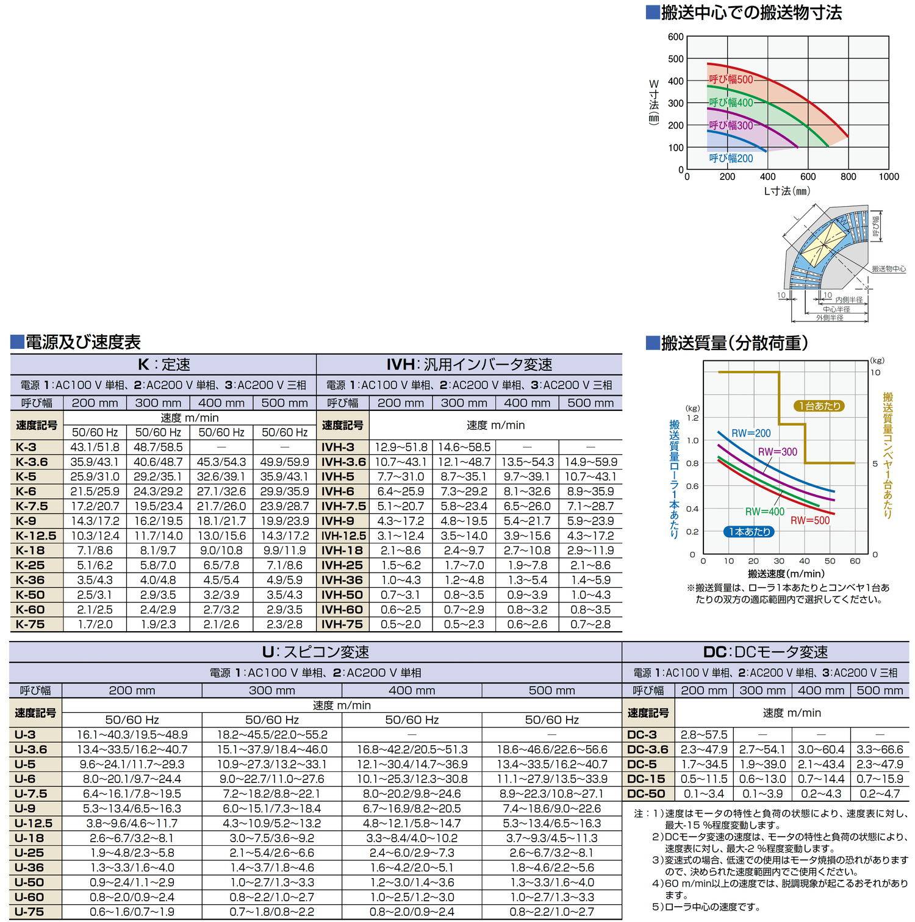Screen dimensions: 915x922
Task: Click the value 0.7~2.8
Action: coord(590,624)
